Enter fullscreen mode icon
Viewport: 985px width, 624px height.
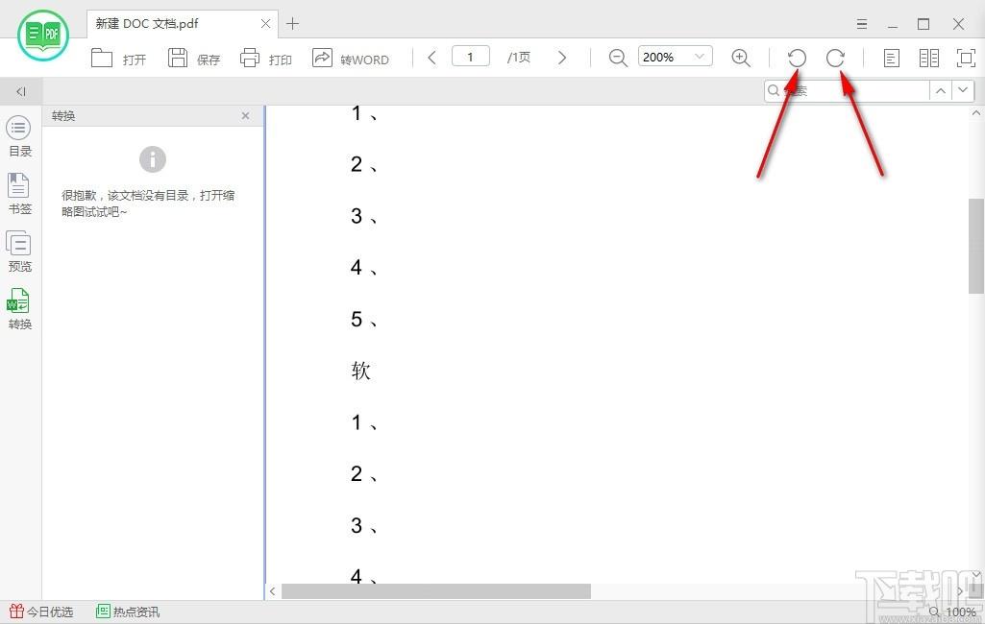[x=966, y=59]
